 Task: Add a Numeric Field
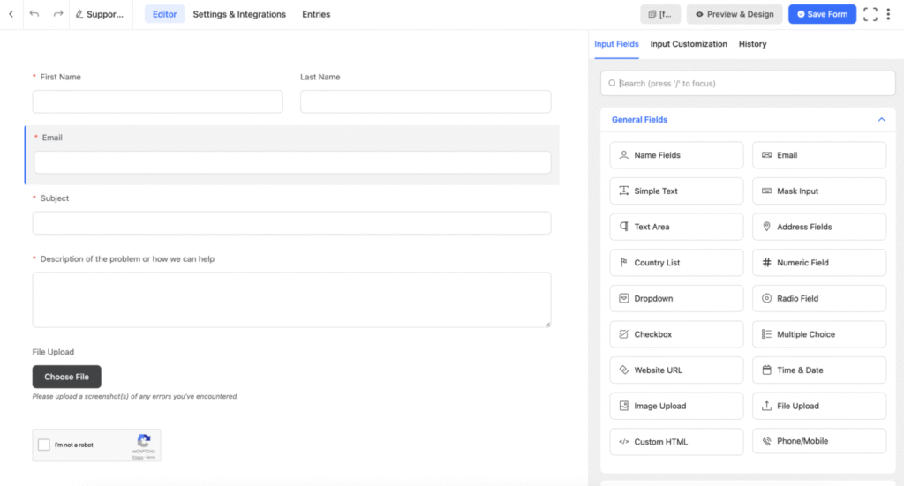point(819,263)
